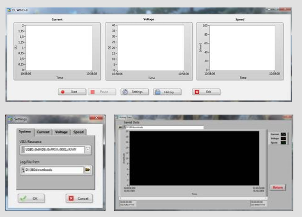Click the VISA Resource combo box field
Viewport: 302px width, 217px height.
point(52,149)
